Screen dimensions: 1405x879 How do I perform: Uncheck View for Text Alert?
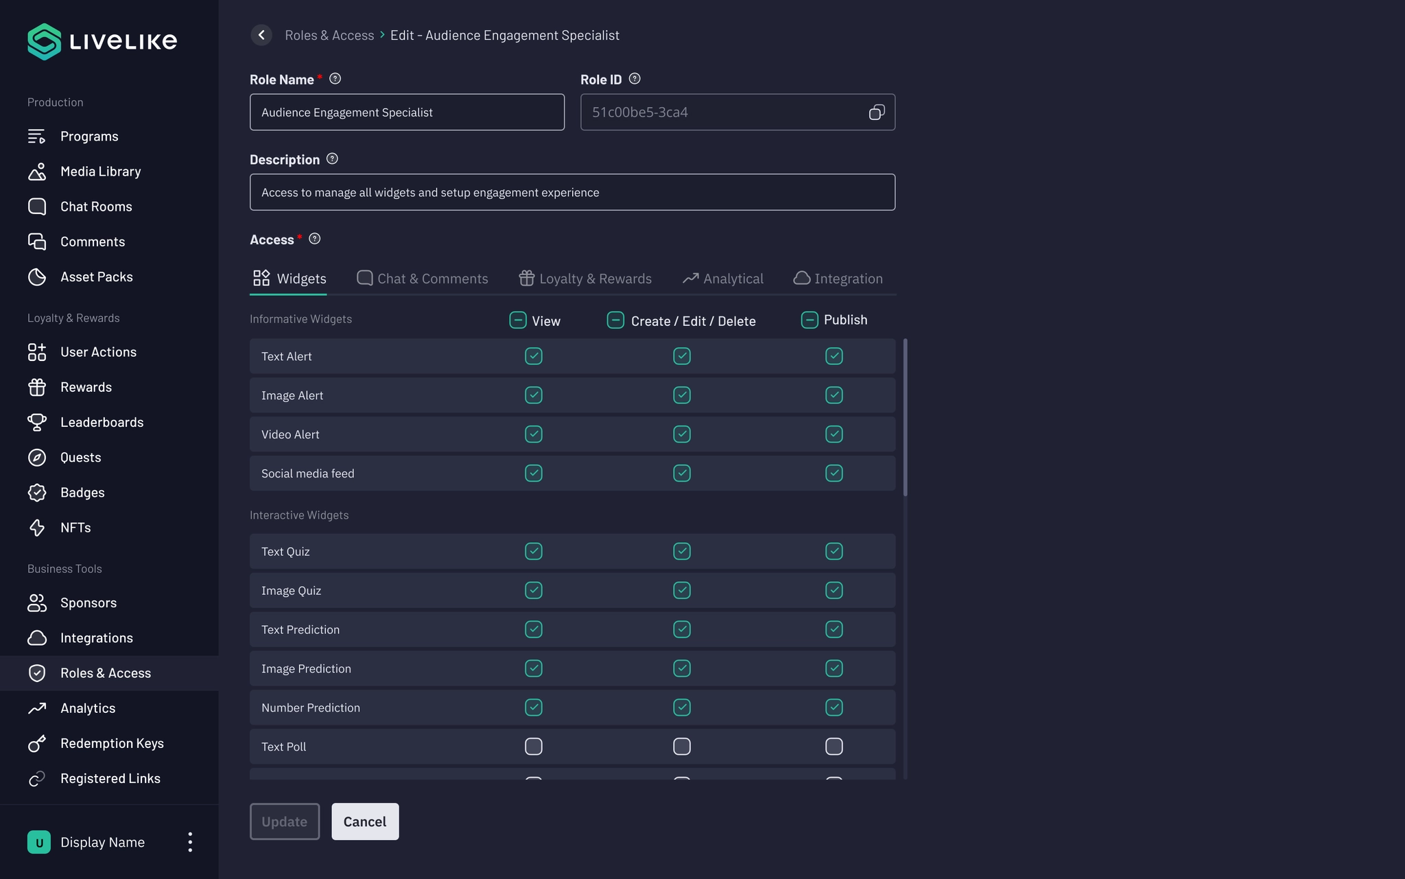[x=534, y=356]
